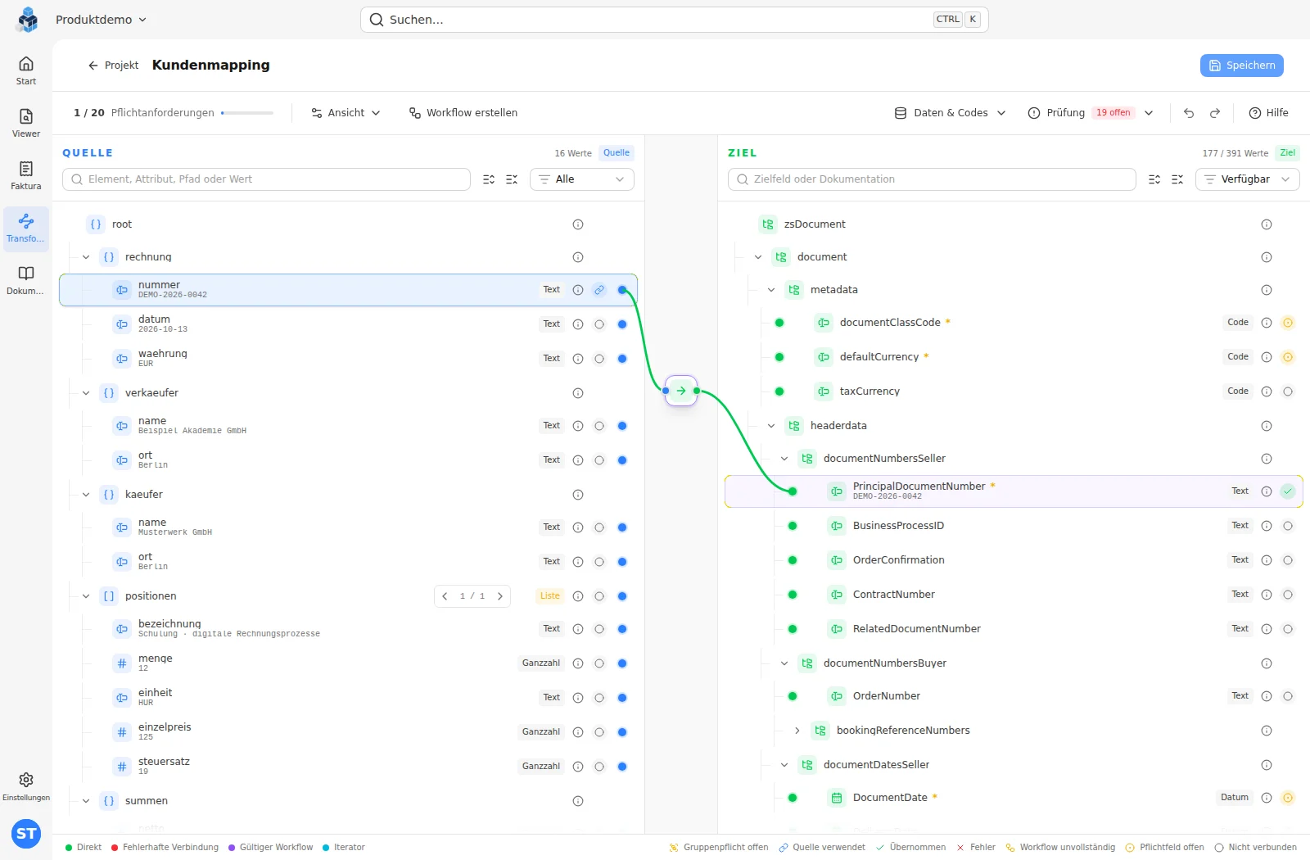
Task: Collapse all source tree nodes icon
Action: (512, 179)
